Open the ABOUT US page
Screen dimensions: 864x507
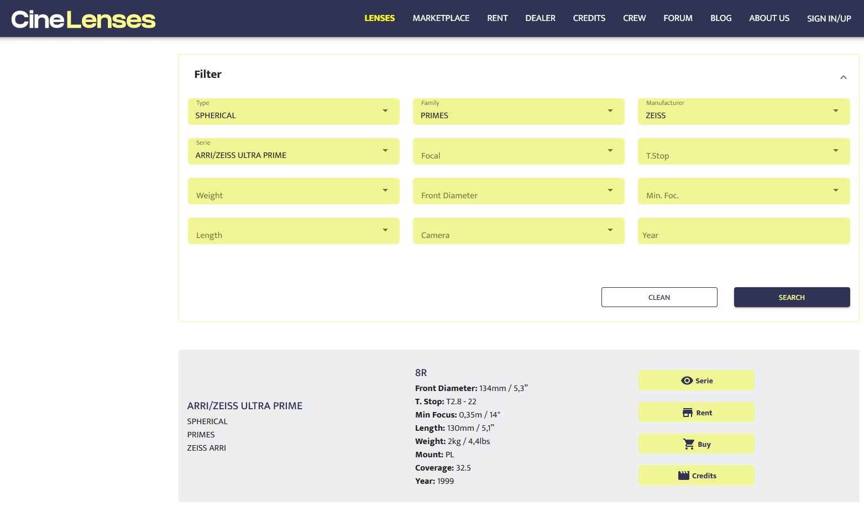click(769, 18)
